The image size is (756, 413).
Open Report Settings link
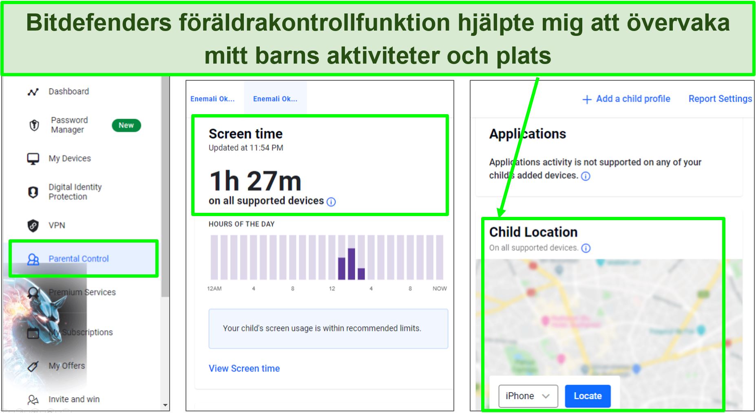coord(720,99)
